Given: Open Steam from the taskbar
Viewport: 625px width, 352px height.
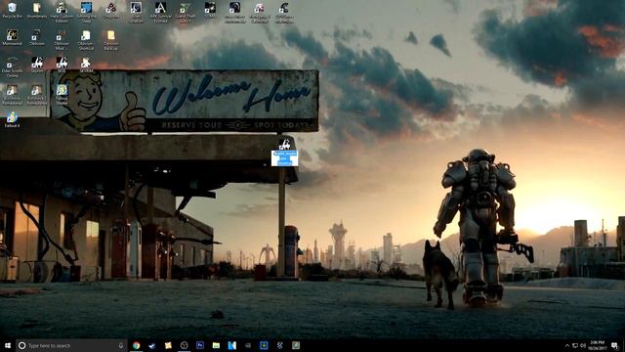Looking at the screenshot, I should 152,345.
